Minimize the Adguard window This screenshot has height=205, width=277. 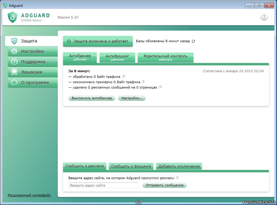tap(249, 6)
